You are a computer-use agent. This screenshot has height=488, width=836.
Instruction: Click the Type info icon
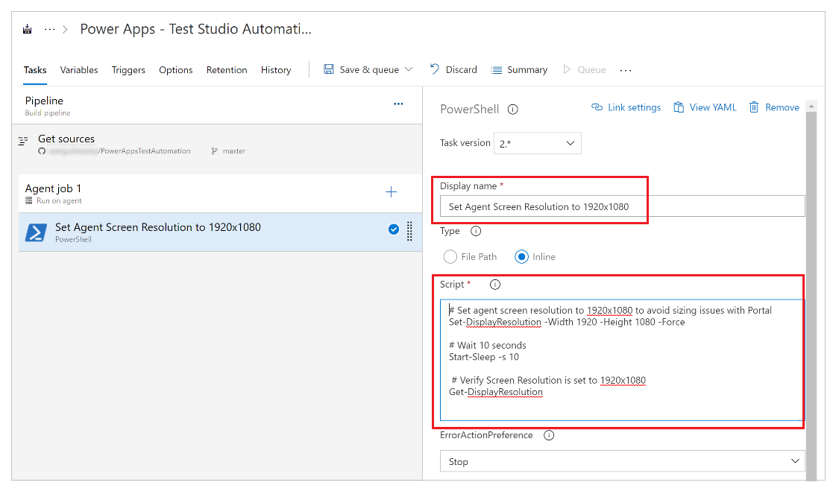[x=476, y=231]
